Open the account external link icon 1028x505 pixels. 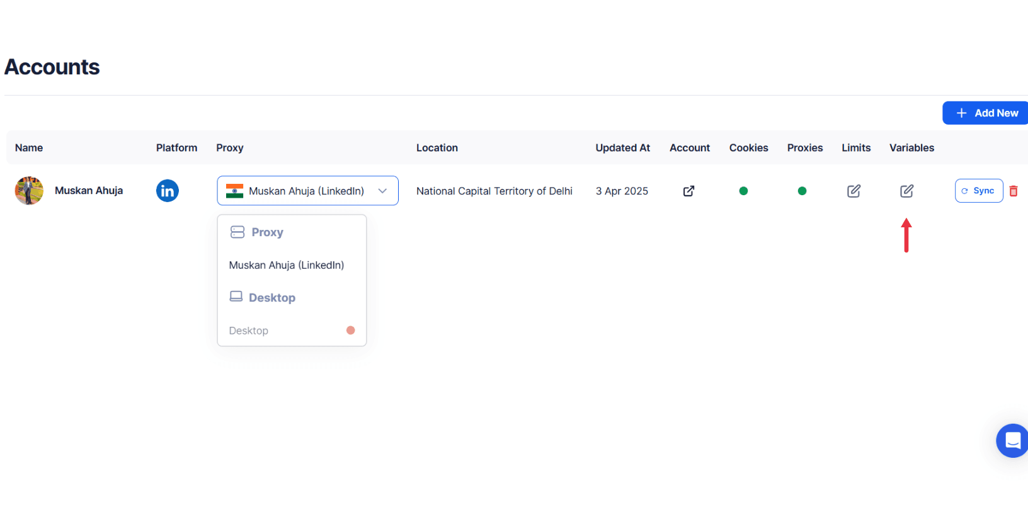pos(689,191)
